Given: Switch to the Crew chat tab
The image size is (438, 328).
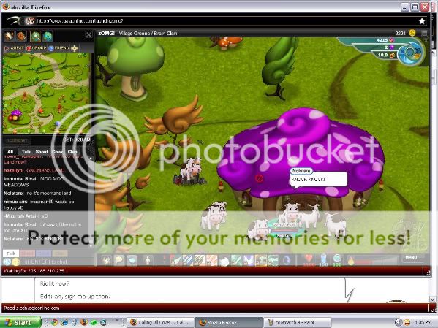Looking at the screenshot, I should (58, 152).
